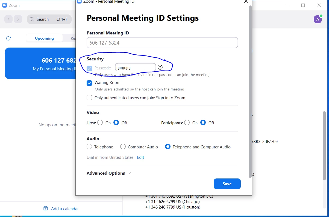Expand Advanced Options section
The height and width of the screenshot is (217, 329).
point(109,173)
